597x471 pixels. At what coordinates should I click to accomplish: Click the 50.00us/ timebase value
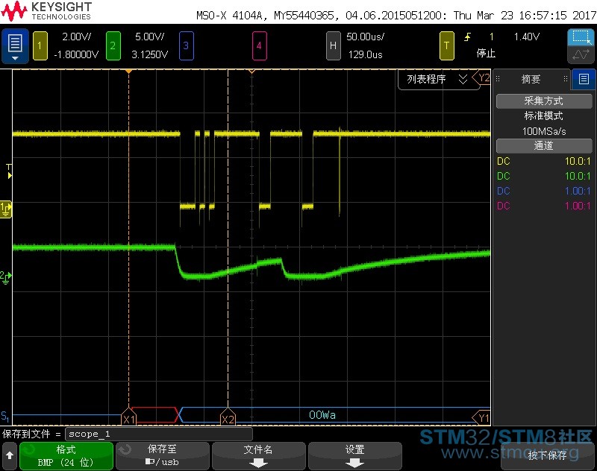coord(365,37)
